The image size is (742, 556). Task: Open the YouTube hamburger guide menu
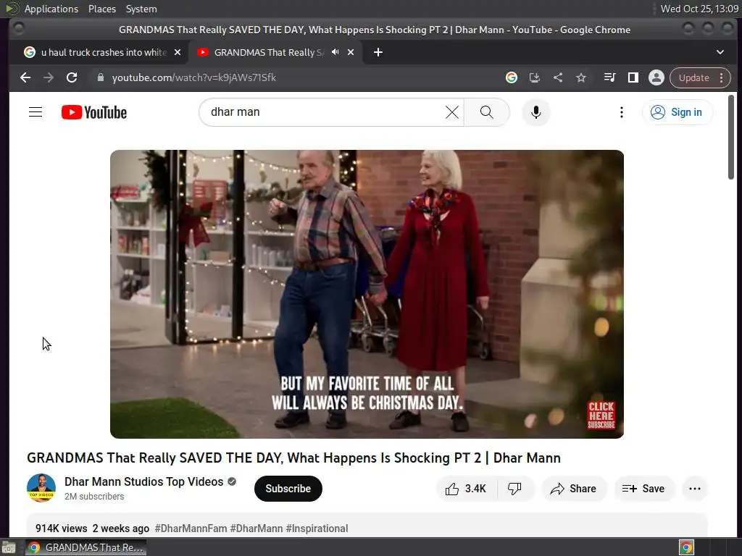click(36, 112)
